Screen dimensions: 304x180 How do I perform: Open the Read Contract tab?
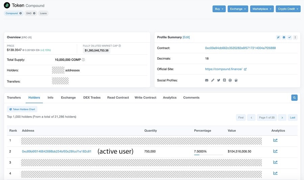(x=118, y=97)
